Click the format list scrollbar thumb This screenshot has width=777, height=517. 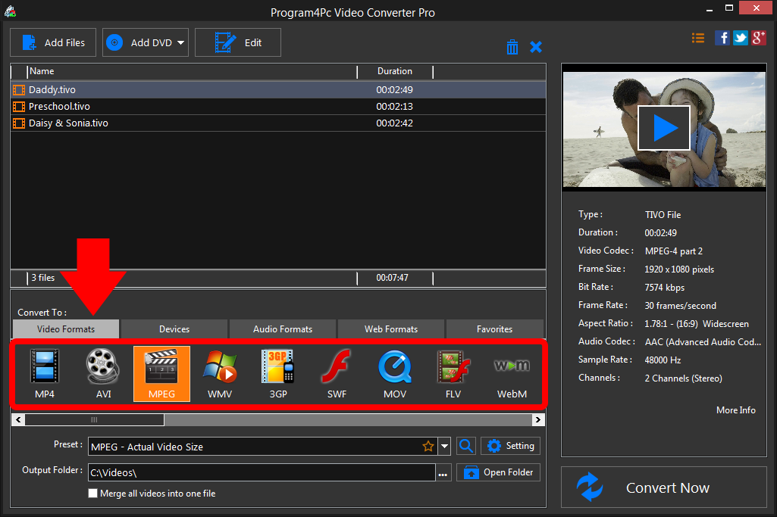tap(94, 420)
